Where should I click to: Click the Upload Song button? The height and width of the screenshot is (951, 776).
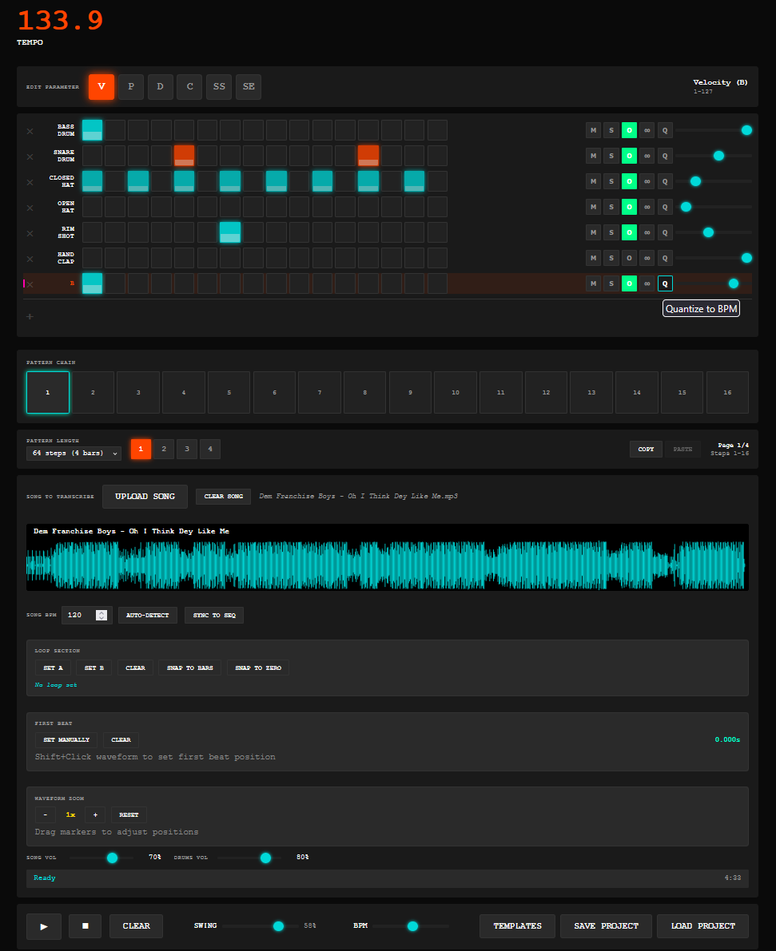[x=145, y=496]
